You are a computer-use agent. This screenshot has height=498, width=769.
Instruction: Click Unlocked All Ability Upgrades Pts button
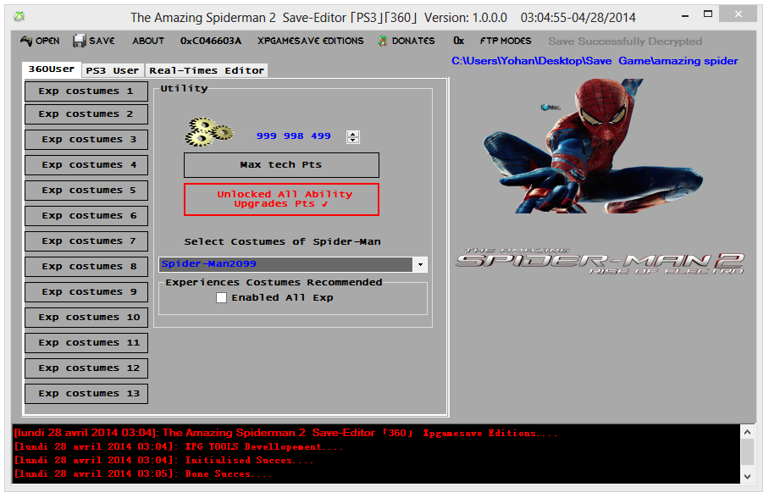coord(281,199)
